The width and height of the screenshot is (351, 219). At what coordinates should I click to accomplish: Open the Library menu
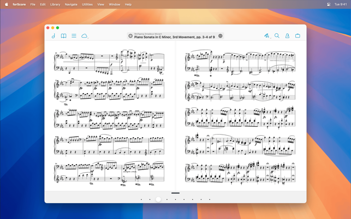coord(55,4)
